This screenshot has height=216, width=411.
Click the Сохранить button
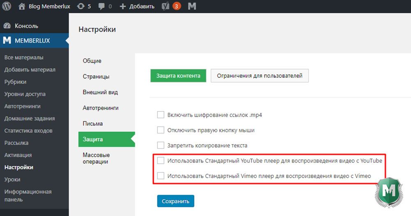(175, 201)
